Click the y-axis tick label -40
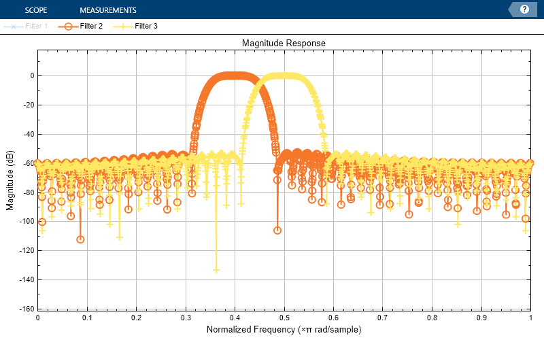The width and height of the screenshot is (544, 340). point(28,134)
